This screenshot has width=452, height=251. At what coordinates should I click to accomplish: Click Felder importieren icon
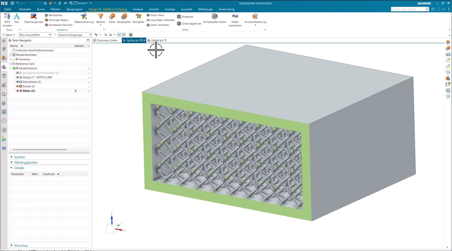pyautogui.click(x=235, y=17)
